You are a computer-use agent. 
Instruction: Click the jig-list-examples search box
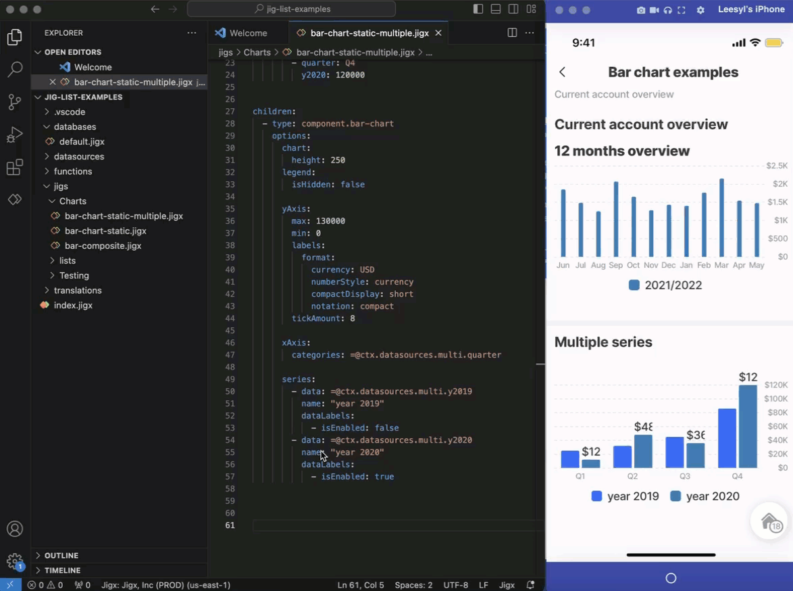[292, 9]
